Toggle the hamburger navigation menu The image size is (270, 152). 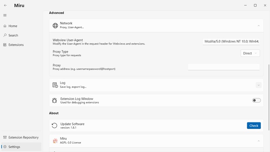[x=5, y=15]
